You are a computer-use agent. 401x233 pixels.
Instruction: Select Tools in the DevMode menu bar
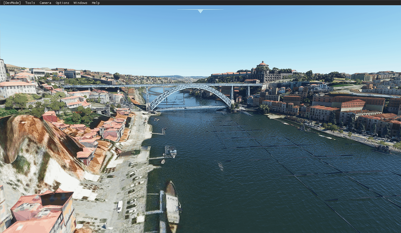coord(30,3)
